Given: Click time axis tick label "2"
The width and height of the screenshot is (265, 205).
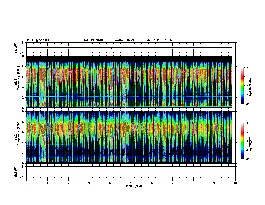Looking at the screenshot, I should (x=68, y=183).
